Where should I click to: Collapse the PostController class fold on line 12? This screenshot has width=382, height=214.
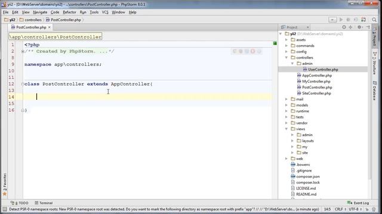pyautogui.click(x=23, y=84)
